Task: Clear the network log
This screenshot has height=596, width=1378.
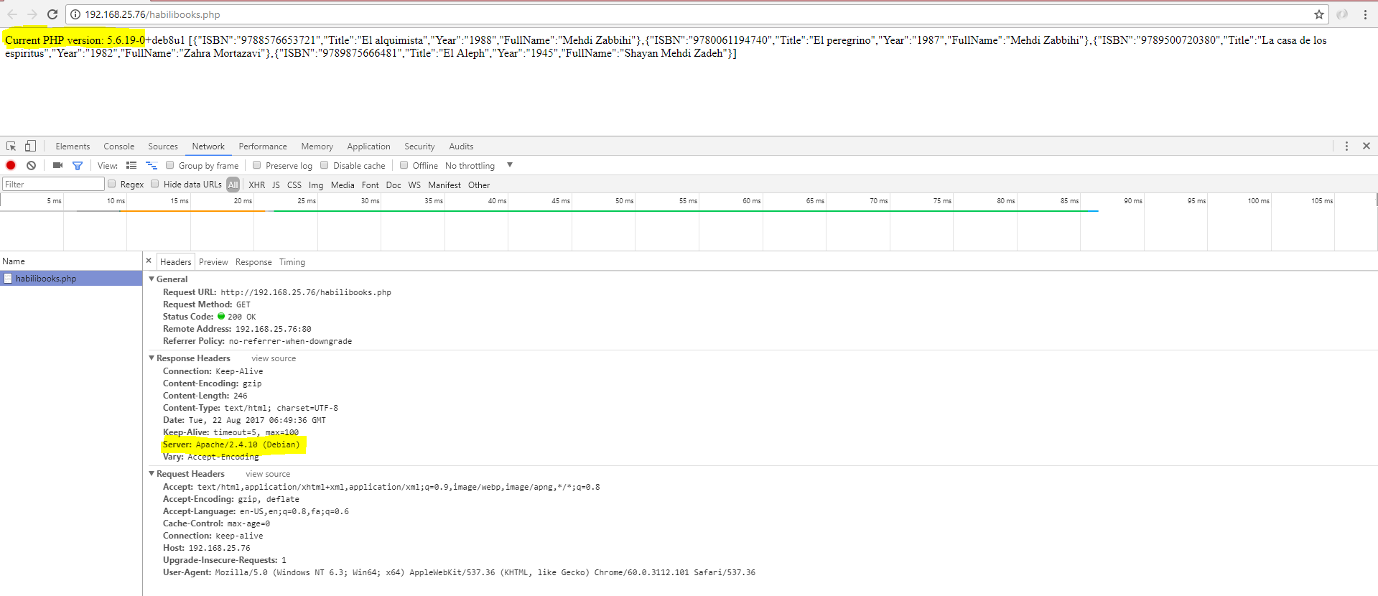Action: [31, 165]
